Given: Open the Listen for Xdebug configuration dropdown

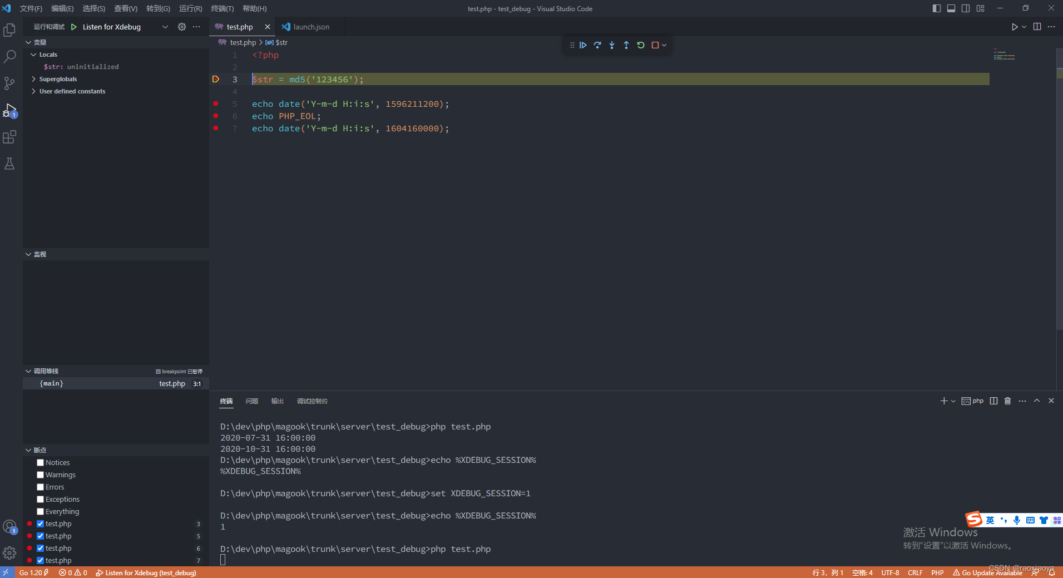Looking at the screenshot, I should pos(165,26).
